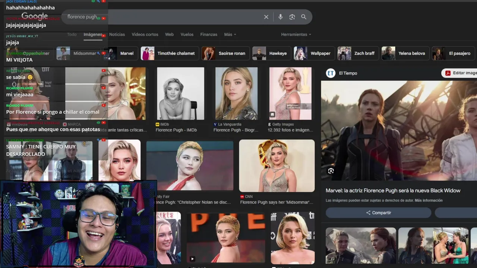Click the Lens icon on the preview image
Image resolution: width=477 pixels, height=268 pixels.
pos(331,171)
